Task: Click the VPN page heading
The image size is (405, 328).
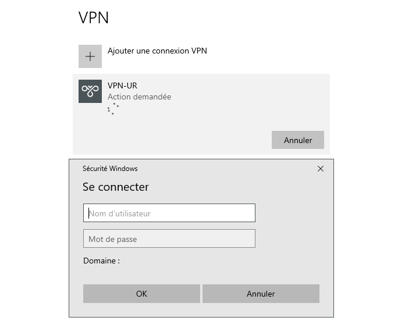Action: [94, 17]
